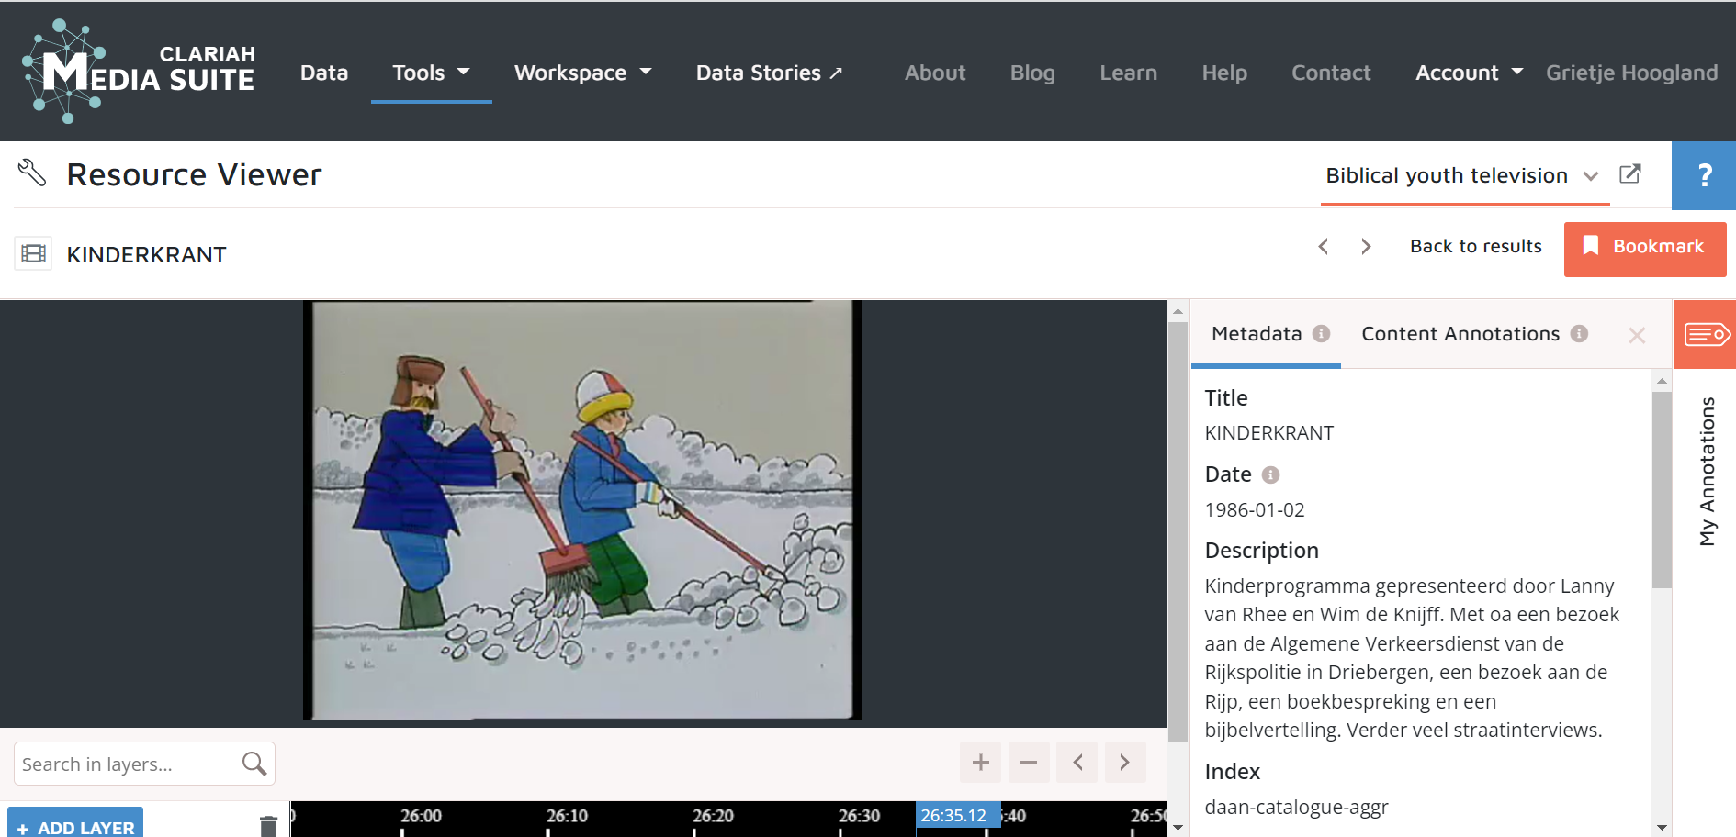Expand the Tools dropdown menu
Screen dimensions: 1736x837
431,73
